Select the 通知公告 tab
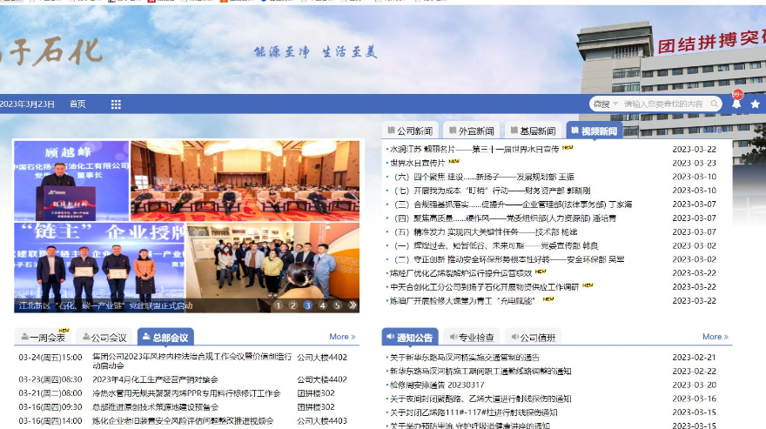766x429 pixels. coord(410,337)
